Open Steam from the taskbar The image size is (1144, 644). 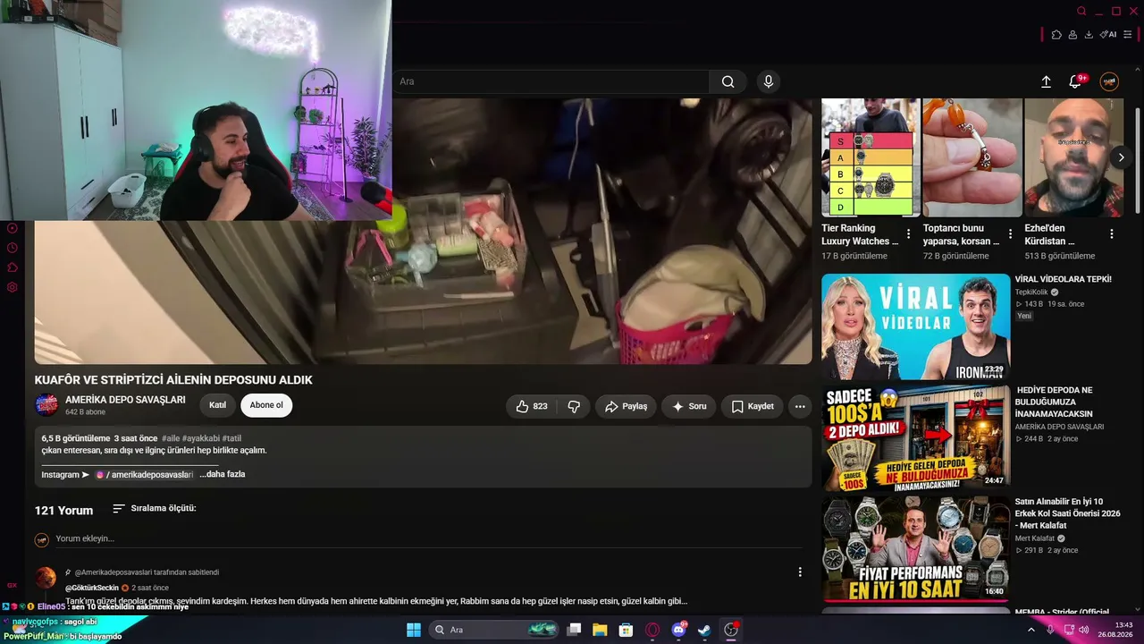click(x=705, y=630)
